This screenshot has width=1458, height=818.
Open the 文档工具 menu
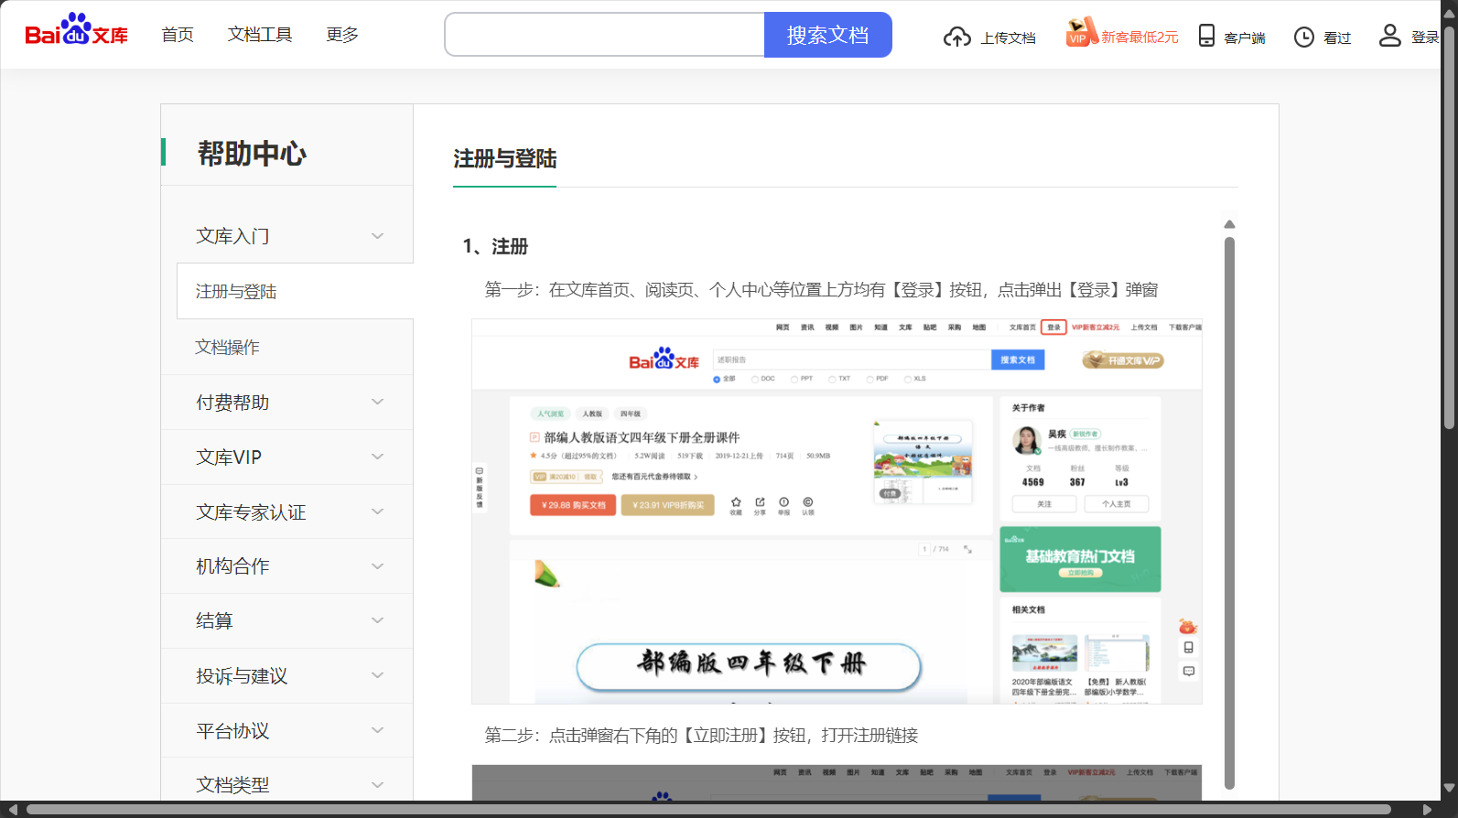pos(260,35)
